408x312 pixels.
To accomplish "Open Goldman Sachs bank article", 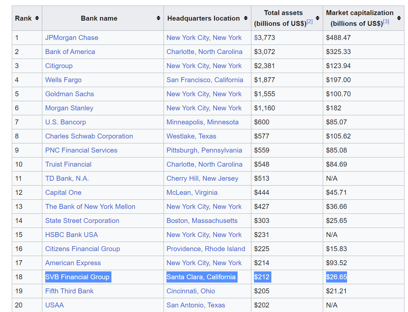I will 69,94.
